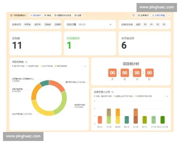Click the 设置自动化发送 button text
This screenshot has height=144, width=180.
64,15
